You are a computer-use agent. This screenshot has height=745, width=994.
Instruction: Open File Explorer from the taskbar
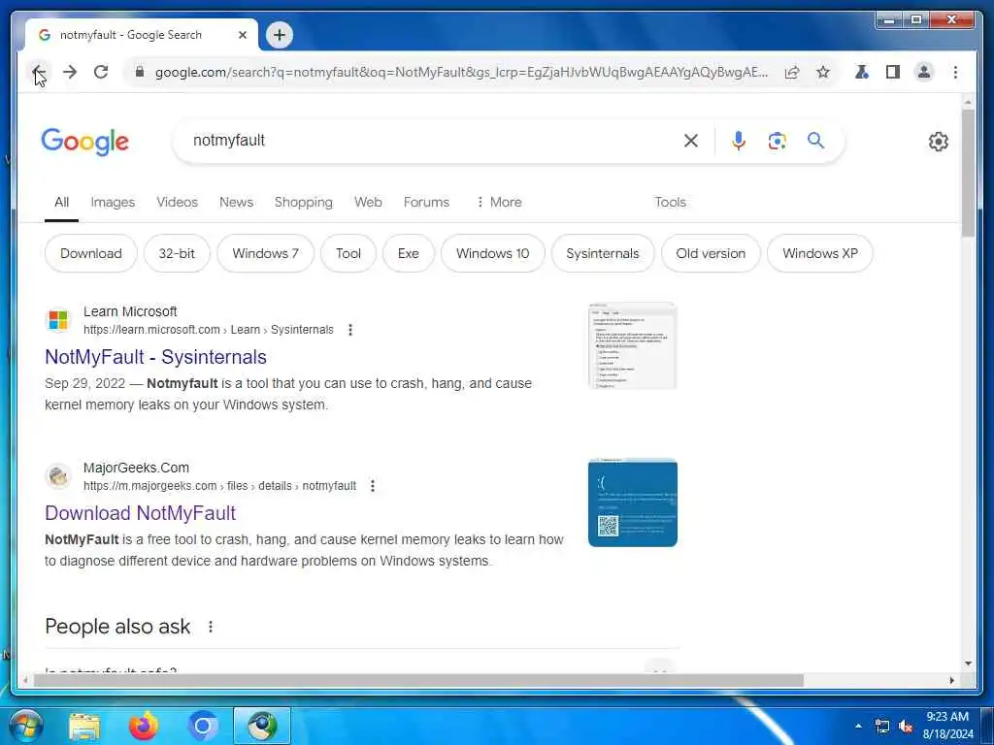tap(84, 726)
